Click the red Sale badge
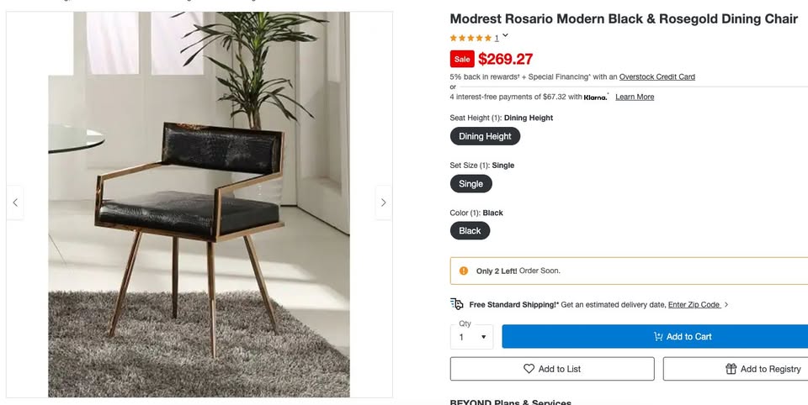This screenshot has width=808, height=405. click(x=462, y=59)
